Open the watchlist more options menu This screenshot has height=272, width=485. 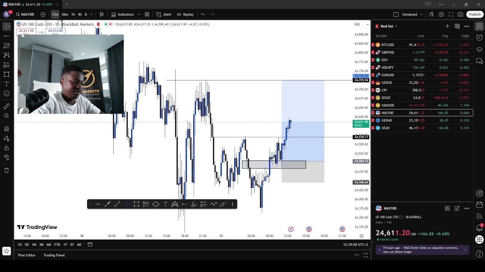pos(467,26)
